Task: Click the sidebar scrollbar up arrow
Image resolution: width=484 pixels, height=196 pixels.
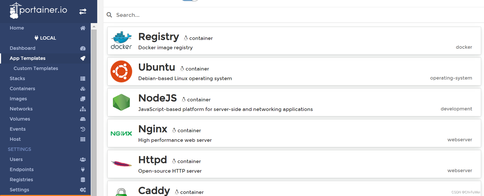Action: coord(94,26)
